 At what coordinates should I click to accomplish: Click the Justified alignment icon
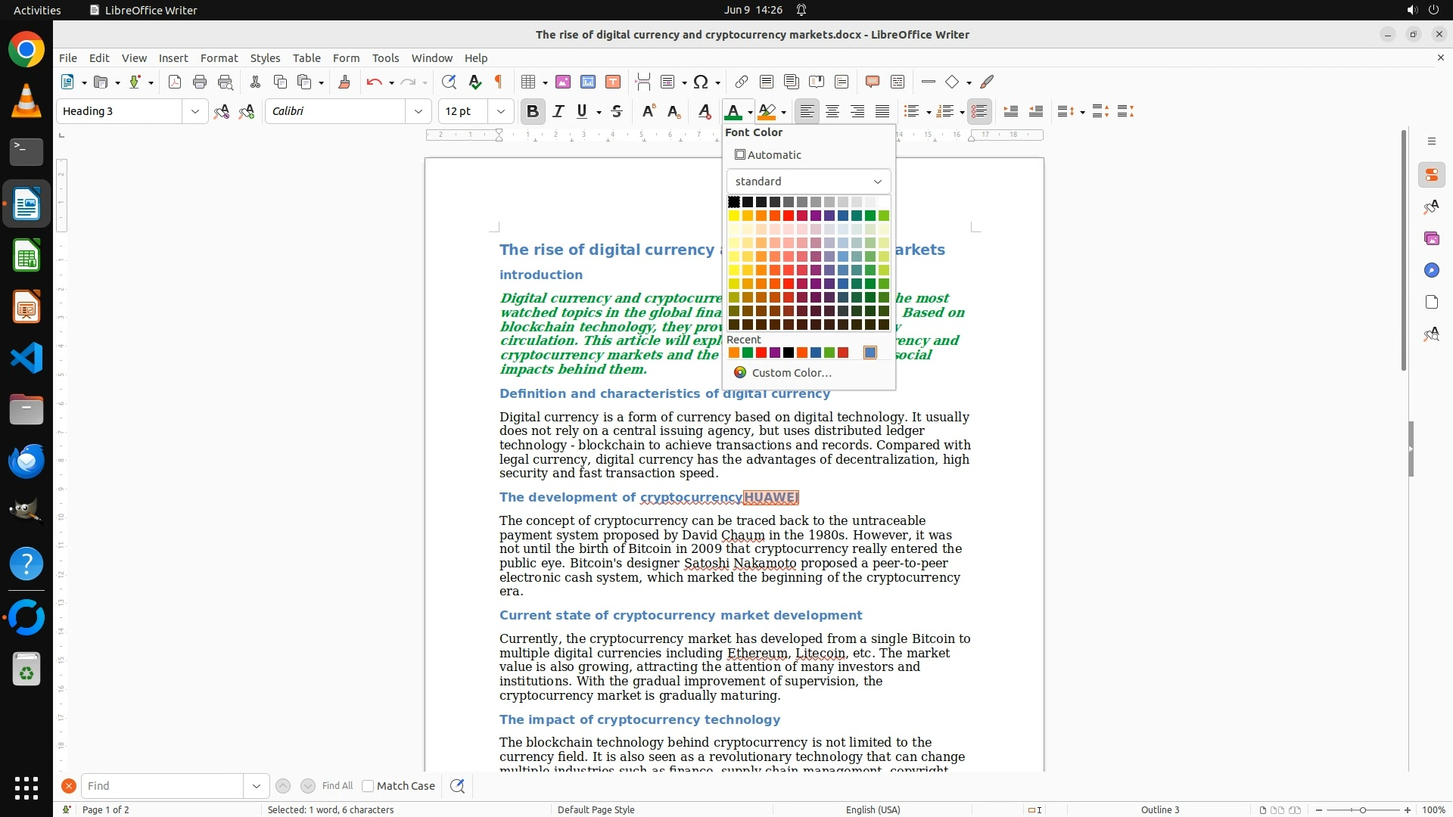[x=882, y=111]
